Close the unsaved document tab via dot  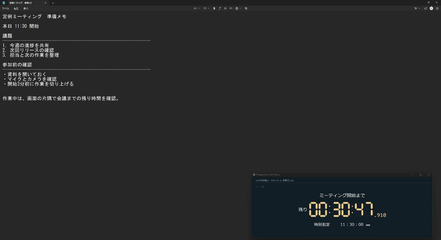45,3
